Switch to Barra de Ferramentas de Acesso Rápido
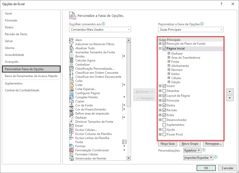Viewport: 239px width, 173px height. (x=31, y=76)
